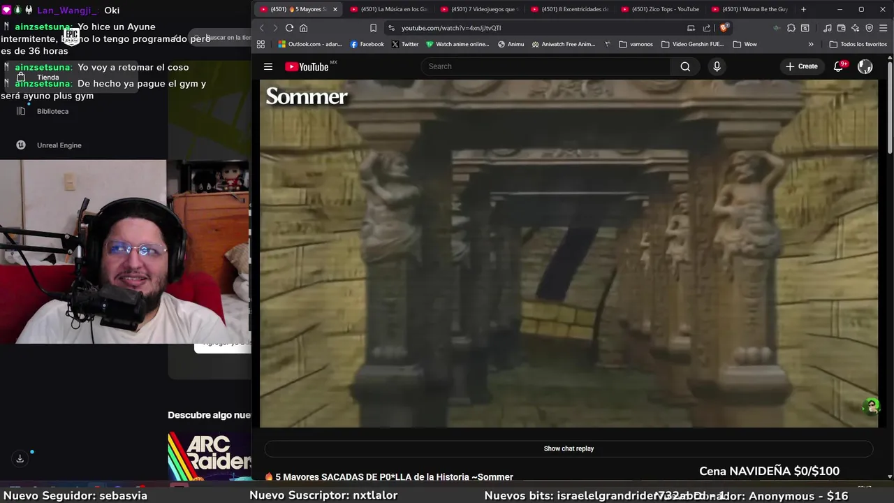894x503 pixels.
Task: Open the Brave Wallet icon
Action: coord(842,28)
